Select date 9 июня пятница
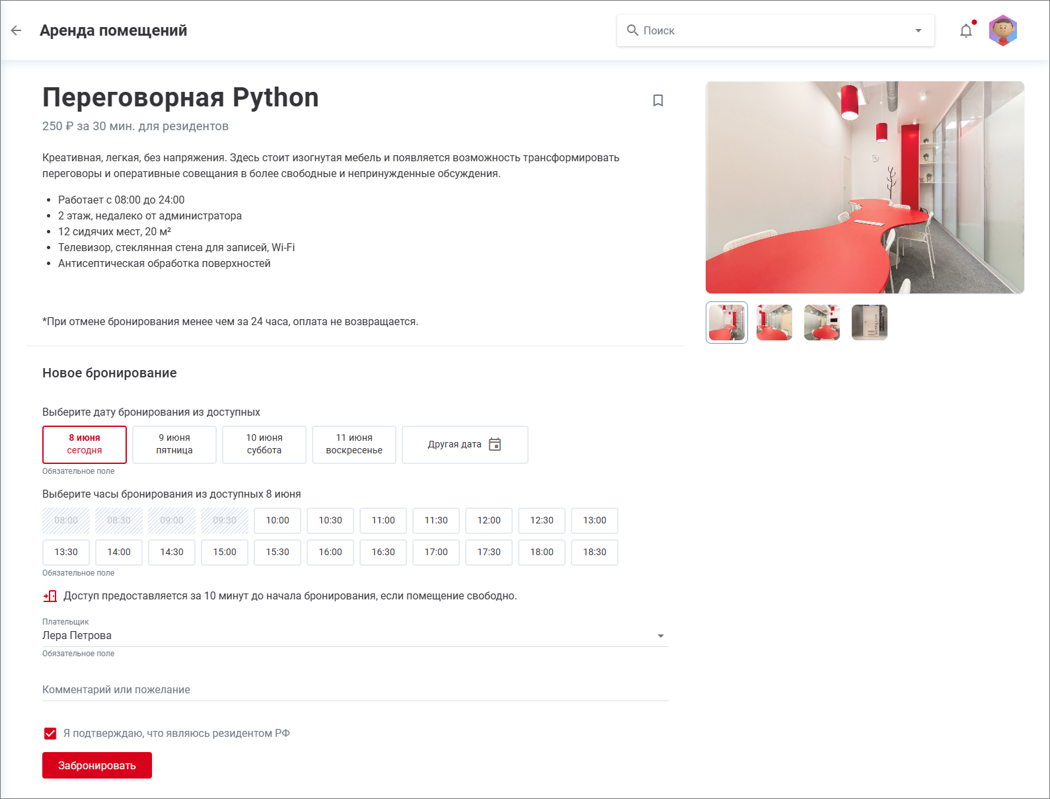The height and width of the screenshot is (799, 1050). [x=174, y=444]
